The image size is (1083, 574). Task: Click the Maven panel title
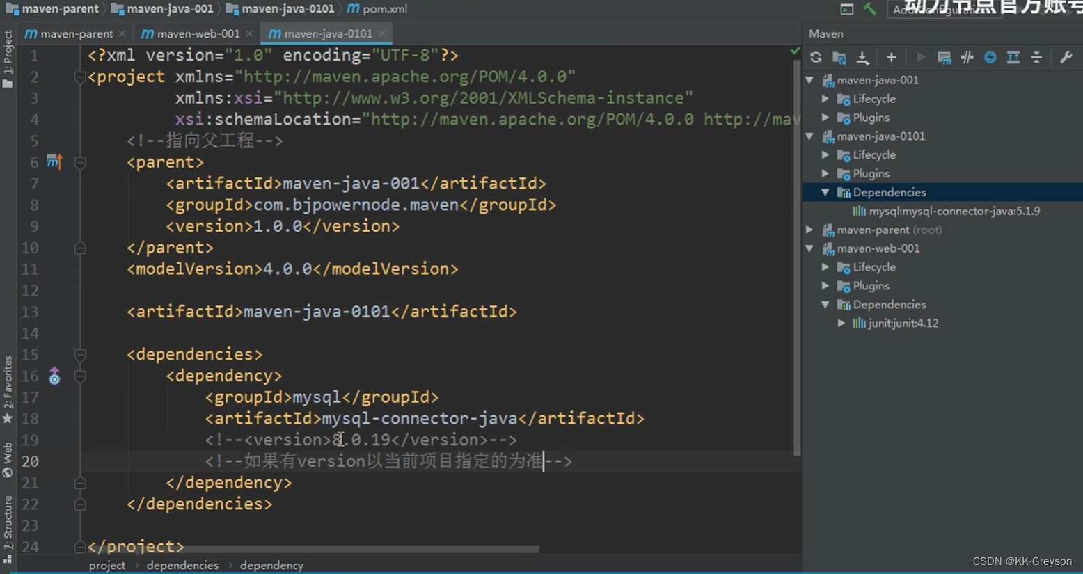click(826, 33)
